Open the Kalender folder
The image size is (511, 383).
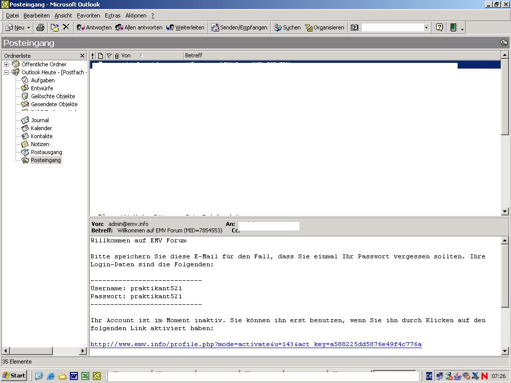click(41, 128)
